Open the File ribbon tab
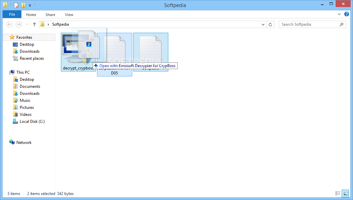The height and width of the screenshot is (200, 353). coord(12,14)
